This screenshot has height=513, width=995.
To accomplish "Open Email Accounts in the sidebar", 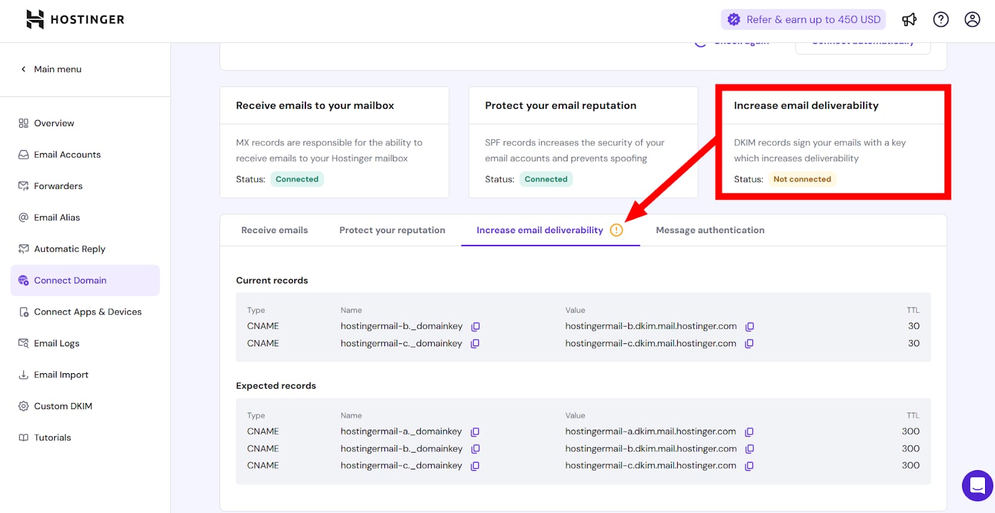I will [67, 155].
